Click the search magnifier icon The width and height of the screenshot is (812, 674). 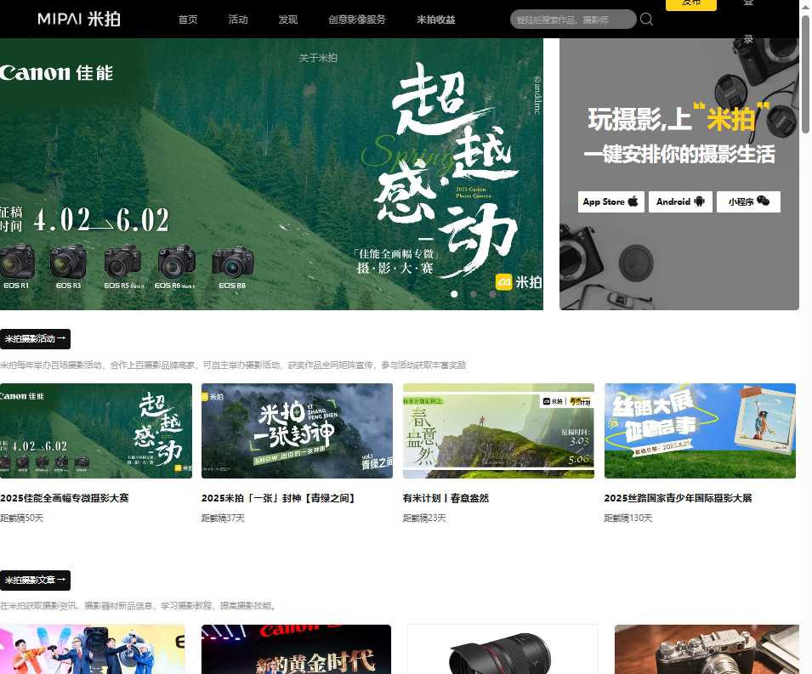point(646,19)
